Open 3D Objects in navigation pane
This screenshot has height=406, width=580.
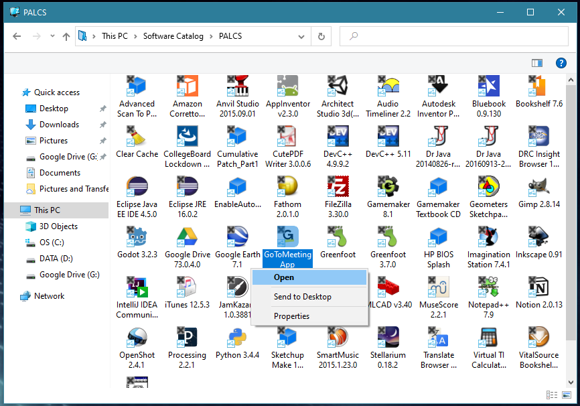(x=58, y=226)
